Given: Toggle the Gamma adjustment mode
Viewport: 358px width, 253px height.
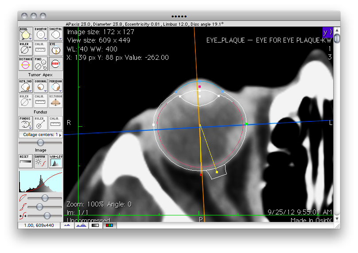Looking at the screenshot, I should (x=41, y=161).
